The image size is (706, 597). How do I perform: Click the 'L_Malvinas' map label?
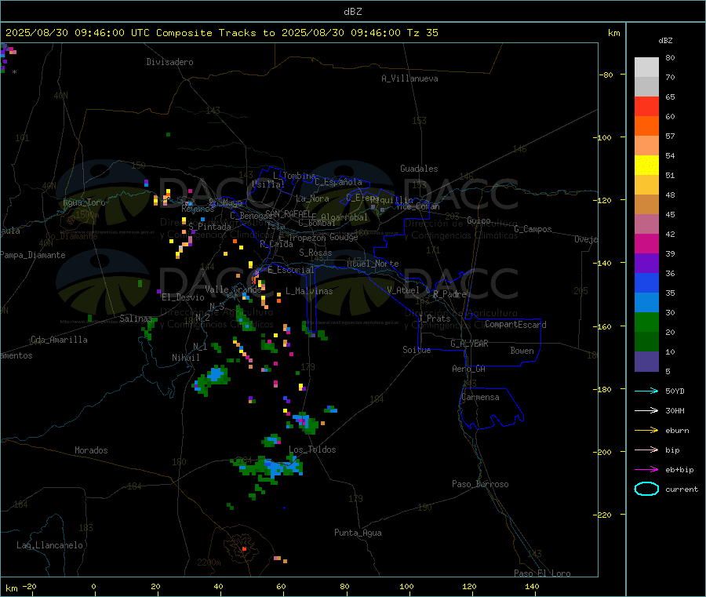pos(309,291)
